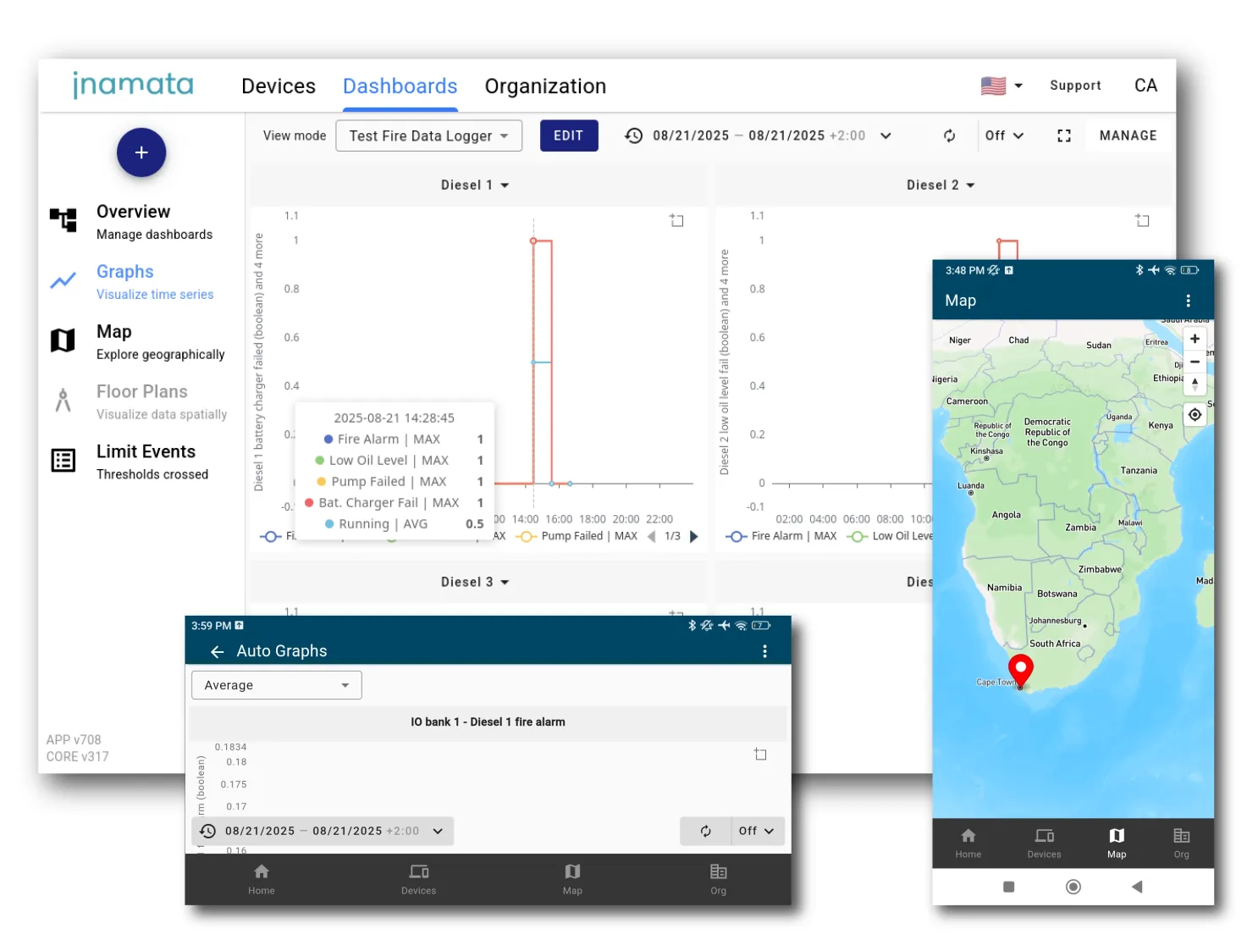Tap Org in Map app bottom bar
The image size is (1247, 940).
click(1182, 843)
